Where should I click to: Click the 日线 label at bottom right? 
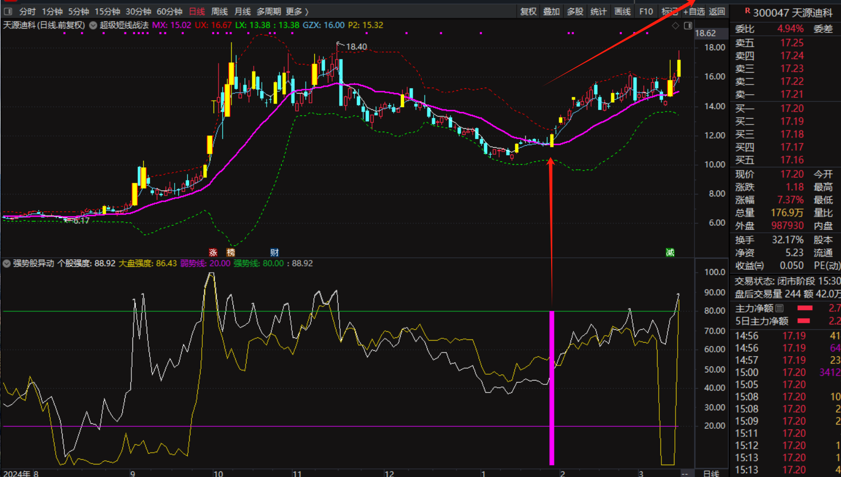711,473
